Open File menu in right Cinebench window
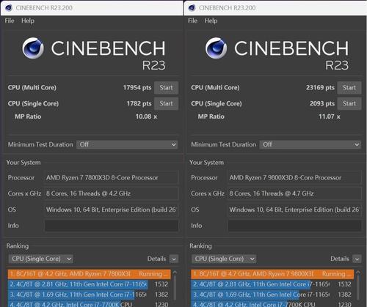Viewport: 367px width, 307px height. point(192,21)
